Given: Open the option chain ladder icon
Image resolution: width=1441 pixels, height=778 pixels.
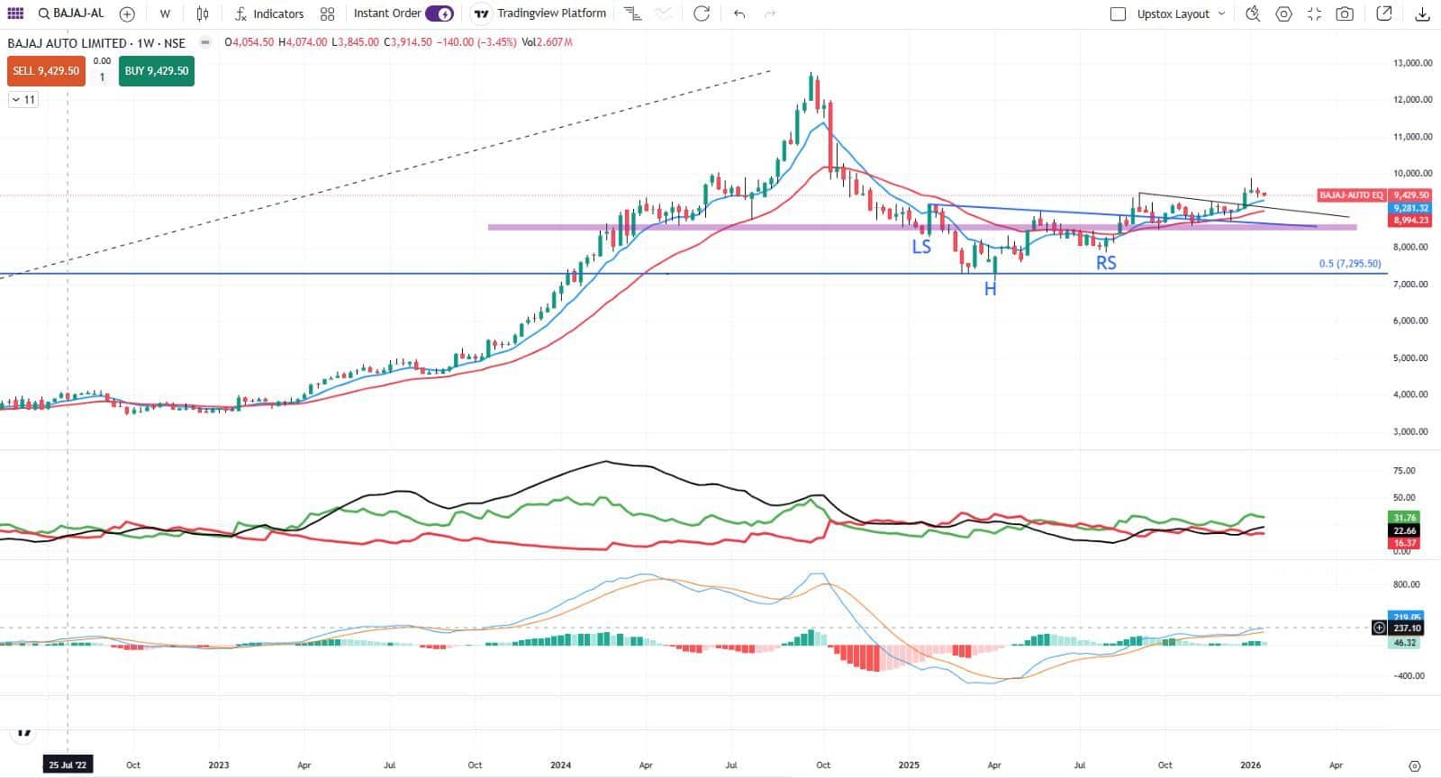Looking at the screenshot, I should point(633,14).
